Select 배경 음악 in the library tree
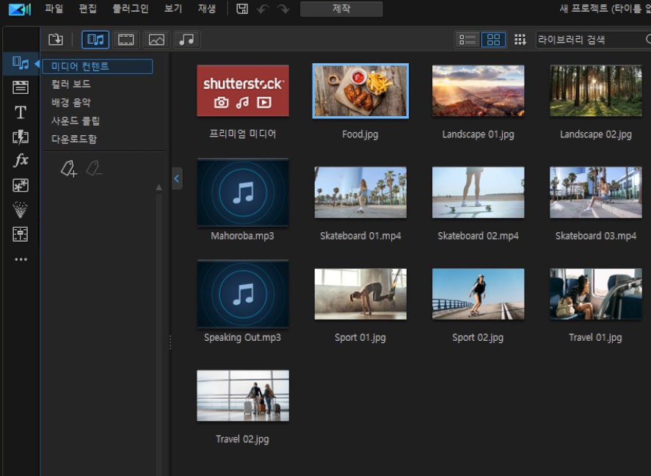The image size is (651, 476). [71, 103]
